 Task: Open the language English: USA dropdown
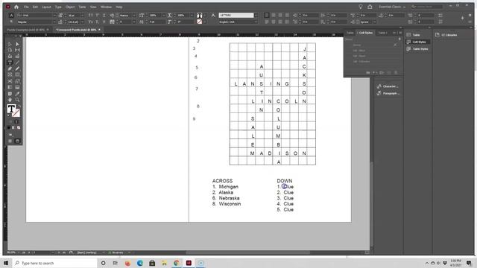tap(256, 22)
